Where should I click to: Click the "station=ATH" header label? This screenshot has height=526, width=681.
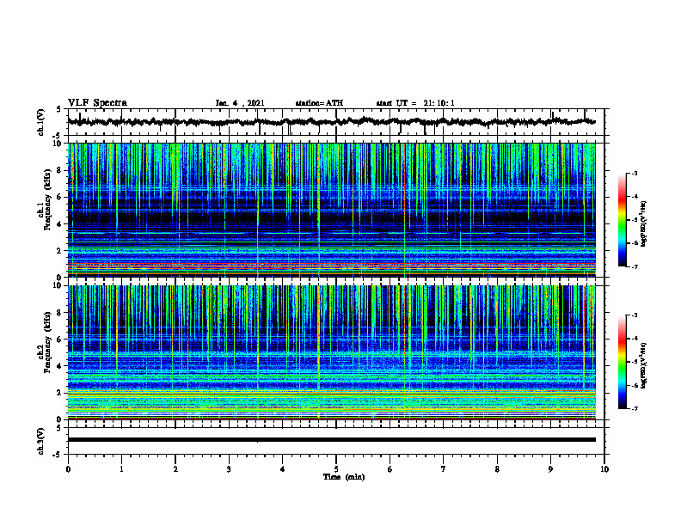319,103
